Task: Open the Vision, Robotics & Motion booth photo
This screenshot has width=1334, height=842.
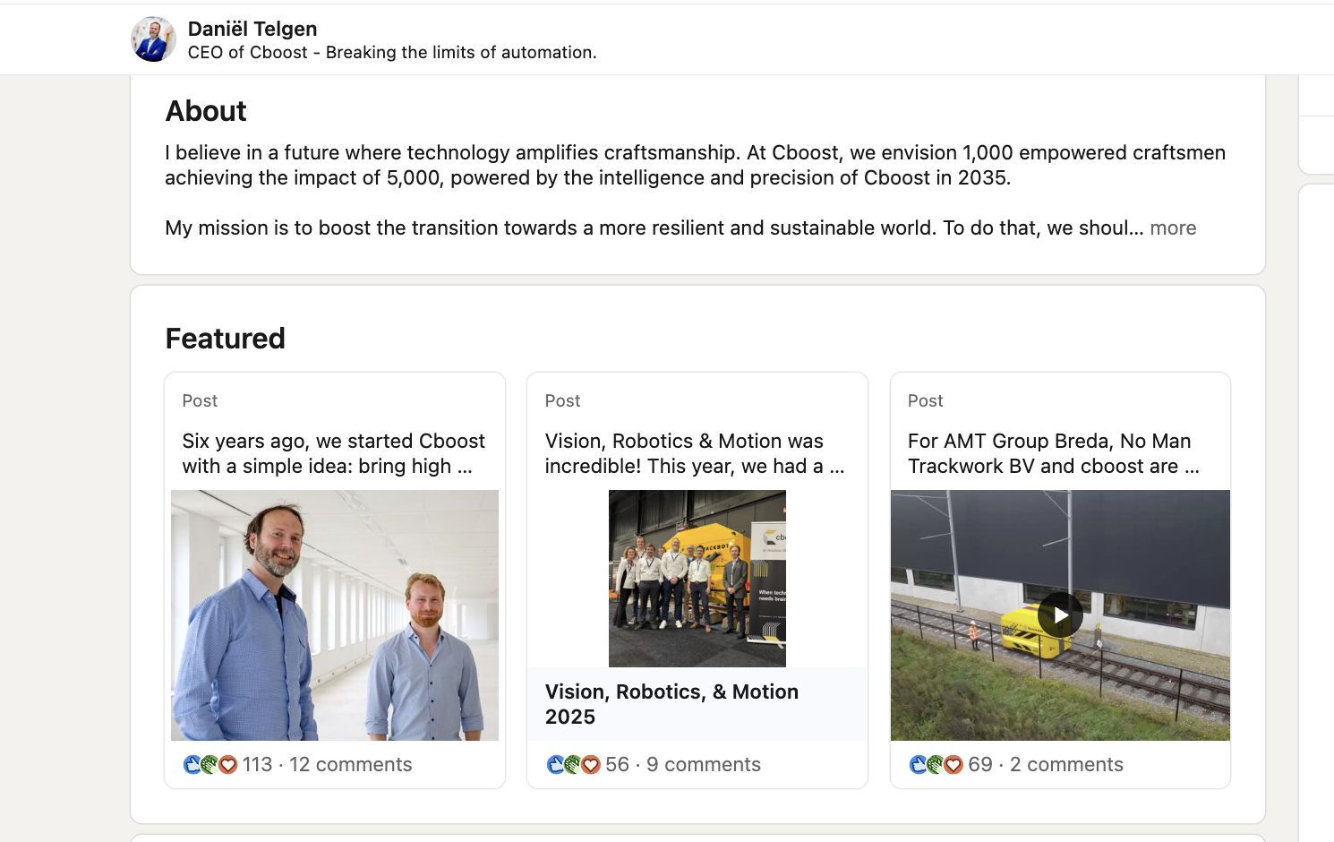Action: click(x=697, y=579)
